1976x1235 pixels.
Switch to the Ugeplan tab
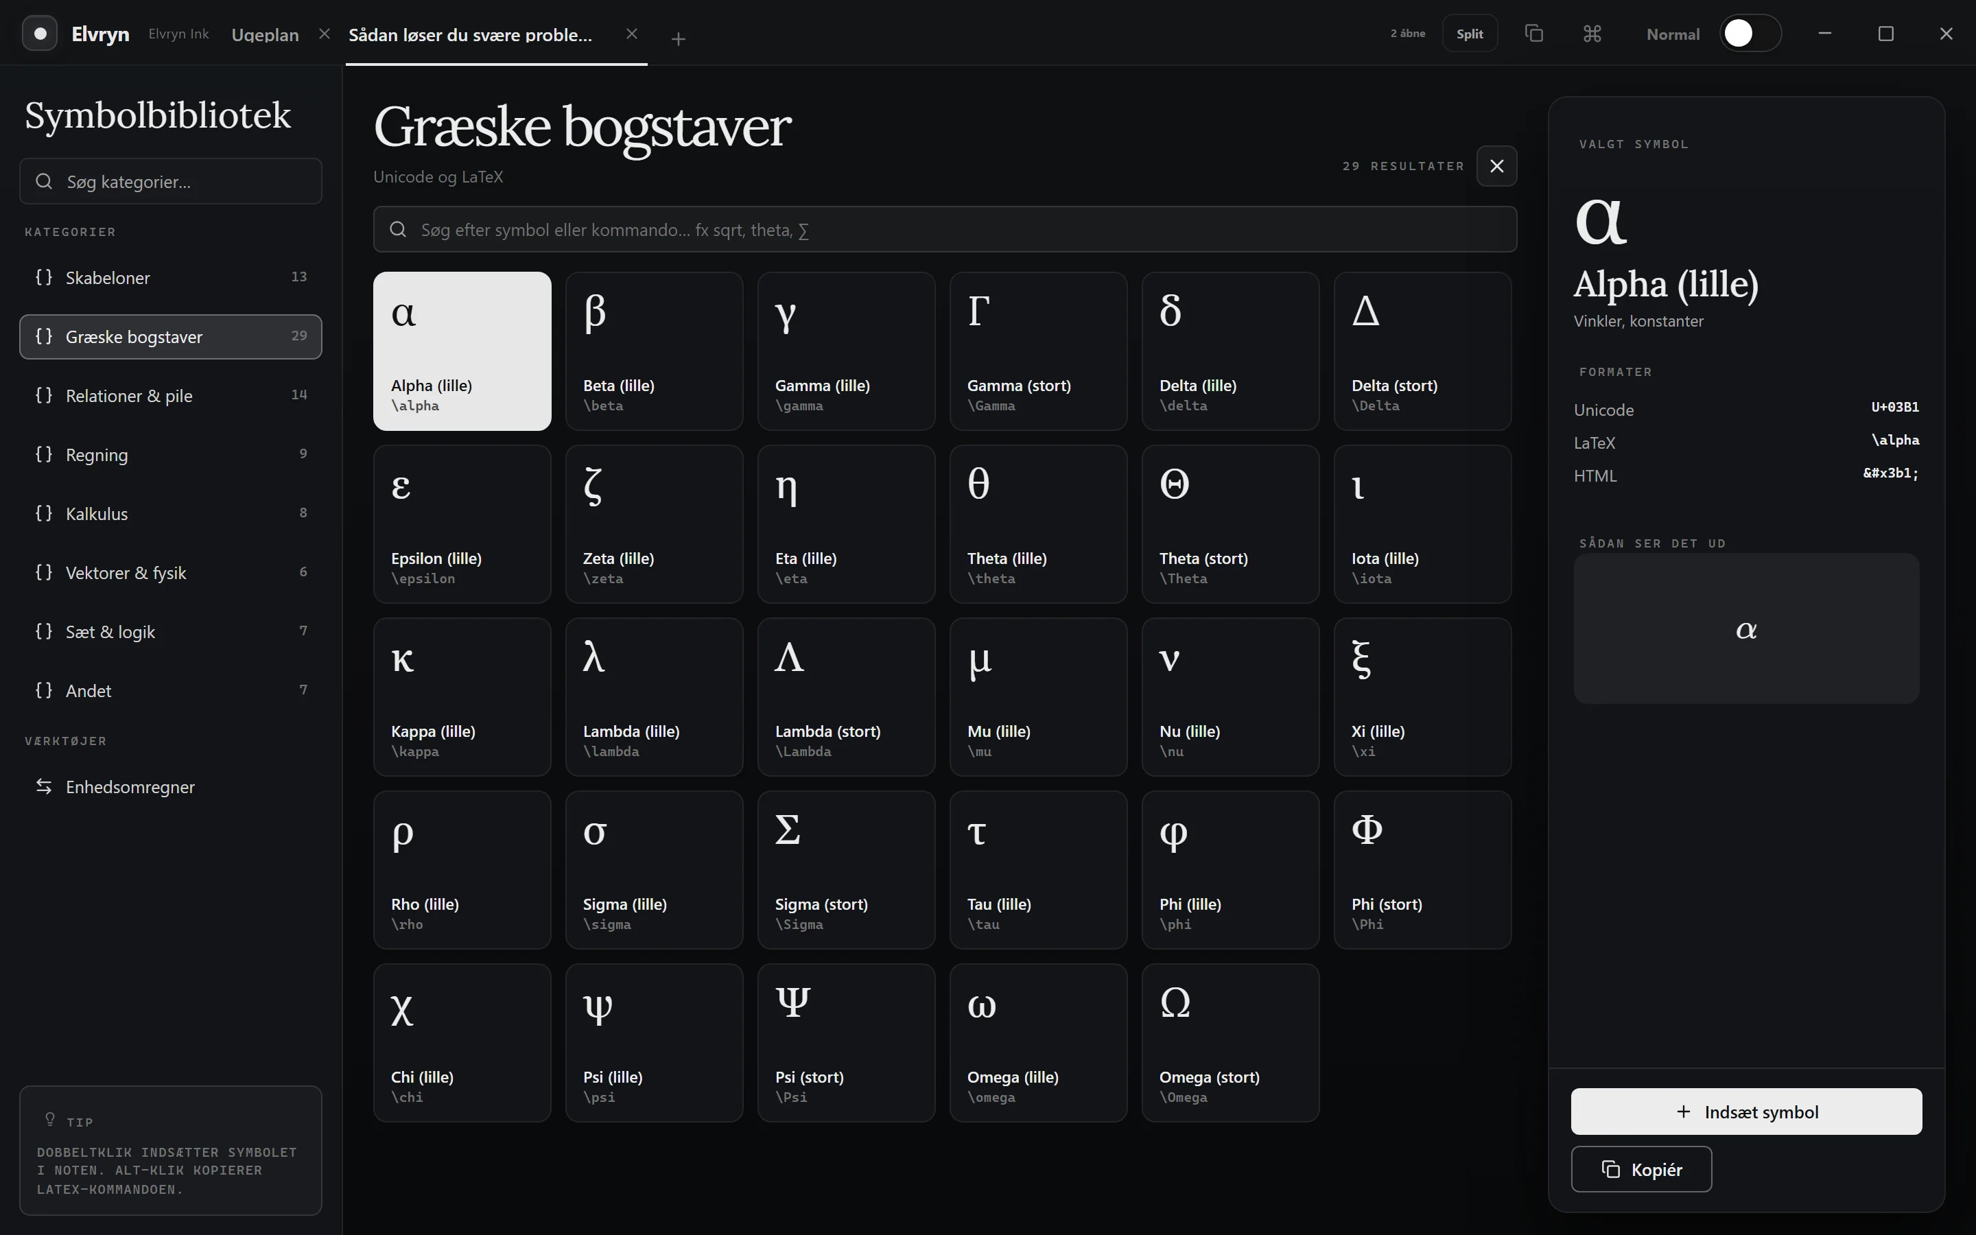tap(265, 34)
